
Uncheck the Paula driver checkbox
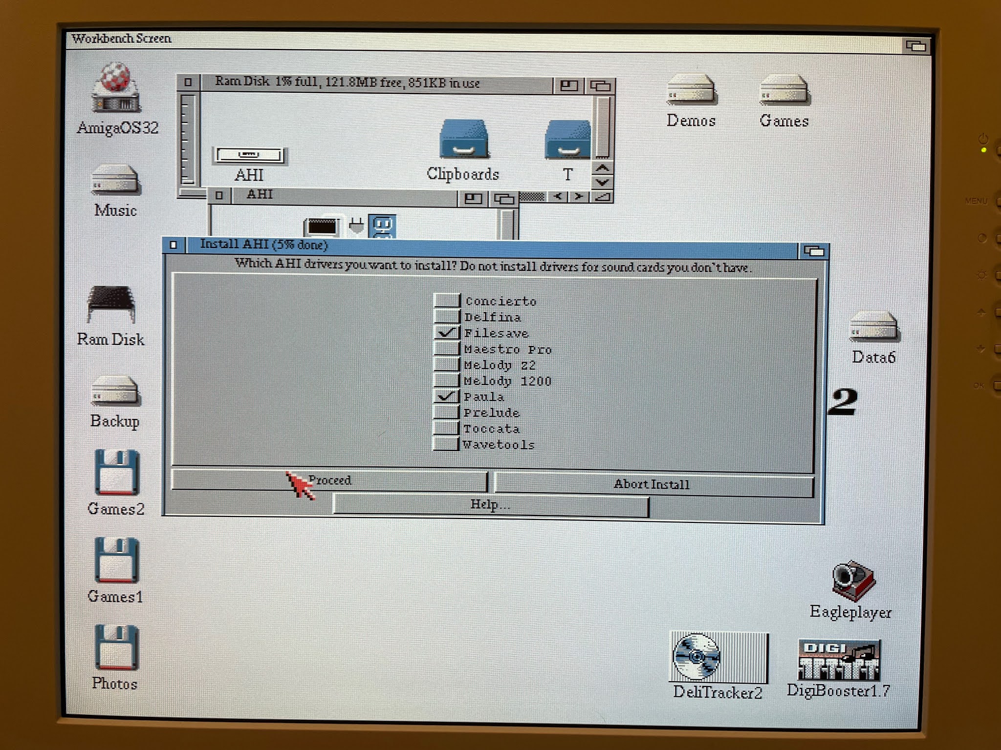[447, 396]
